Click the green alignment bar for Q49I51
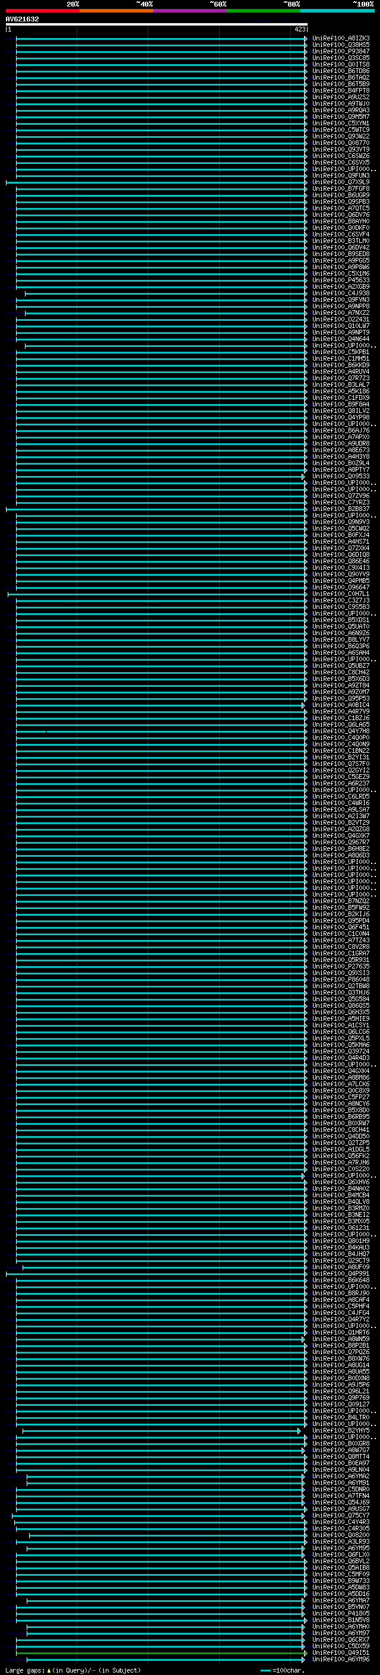380x1675 pixels. (161, 1653)
